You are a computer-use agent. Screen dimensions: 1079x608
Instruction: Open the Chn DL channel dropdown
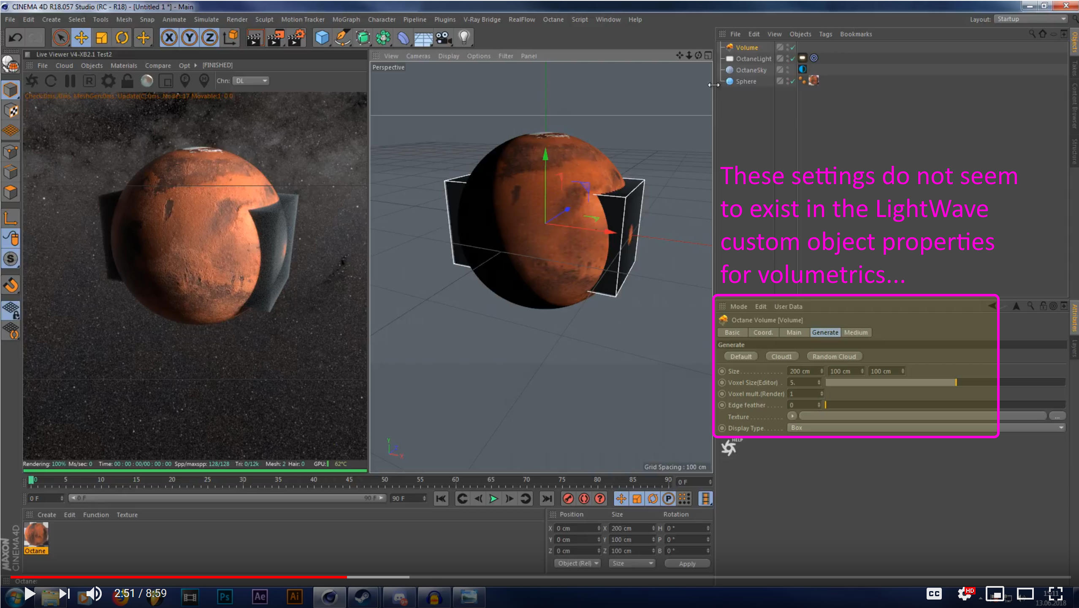[251, 81]
